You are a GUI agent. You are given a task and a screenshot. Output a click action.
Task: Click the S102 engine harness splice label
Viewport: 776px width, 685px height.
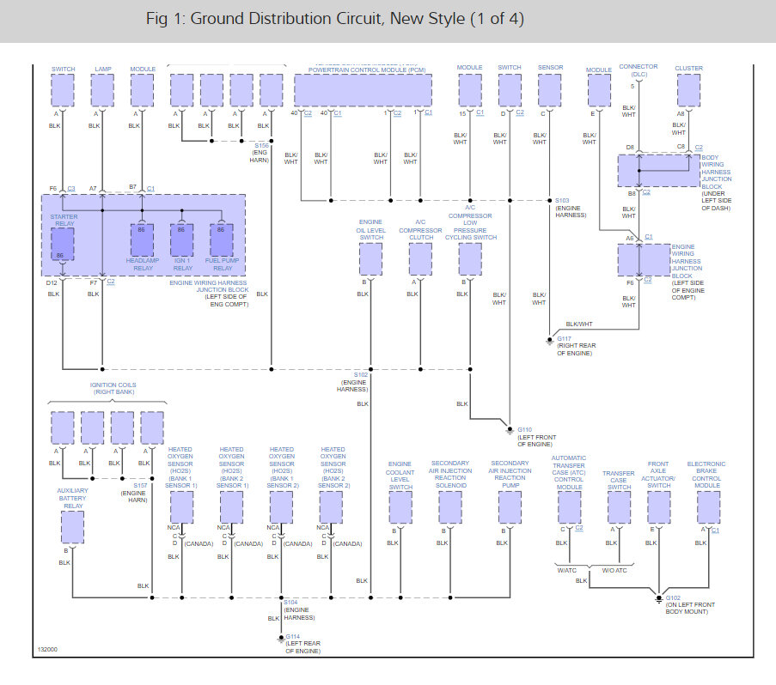[361, 374]
